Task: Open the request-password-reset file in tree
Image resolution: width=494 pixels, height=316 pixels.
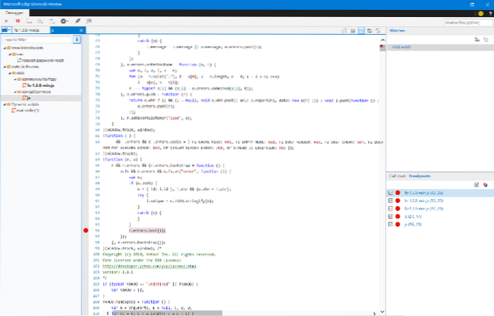Action: coord(40,59)
